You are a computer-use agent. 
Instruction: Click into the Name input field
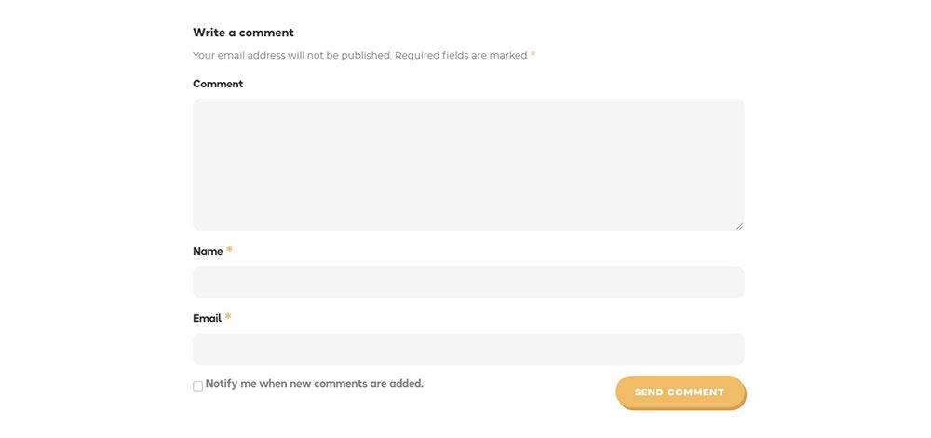468,282
